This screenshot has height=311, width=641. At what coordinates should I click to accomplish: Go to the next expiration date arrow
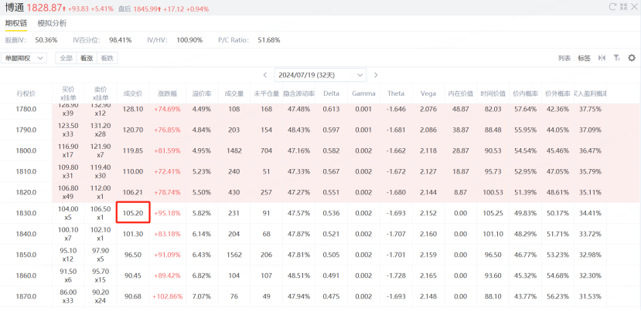[376, 75]
